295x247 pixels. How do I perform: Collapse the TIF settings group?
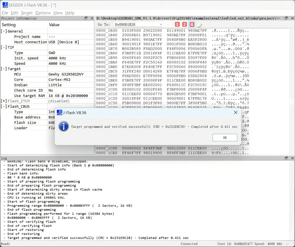[4, 47]
